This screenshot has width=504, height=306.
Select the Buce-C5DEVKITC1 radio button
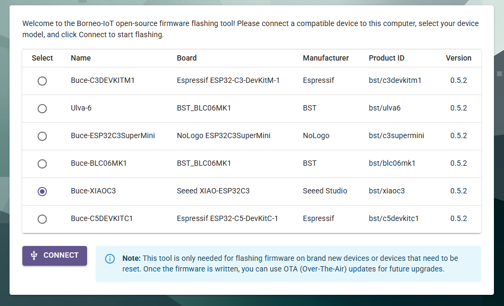[x=42, y=219]
